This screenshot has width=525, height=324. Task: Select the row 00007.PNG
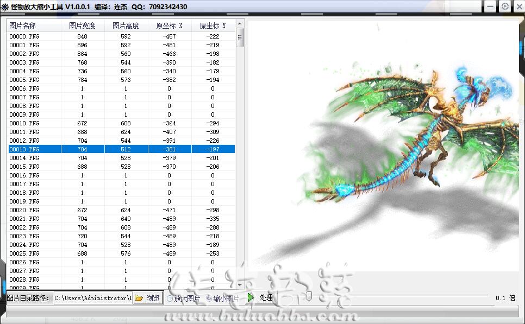[x=121, y=97]
